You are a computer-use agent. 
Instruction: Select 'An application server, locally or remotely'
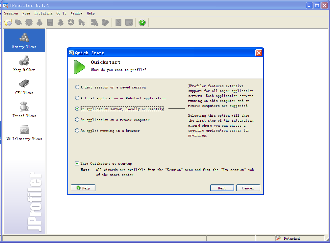(x=119, y=109)
